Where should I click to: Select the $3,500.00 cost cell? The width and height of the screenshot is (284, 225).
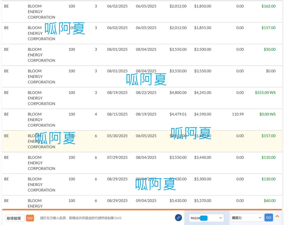click(203, 49)
